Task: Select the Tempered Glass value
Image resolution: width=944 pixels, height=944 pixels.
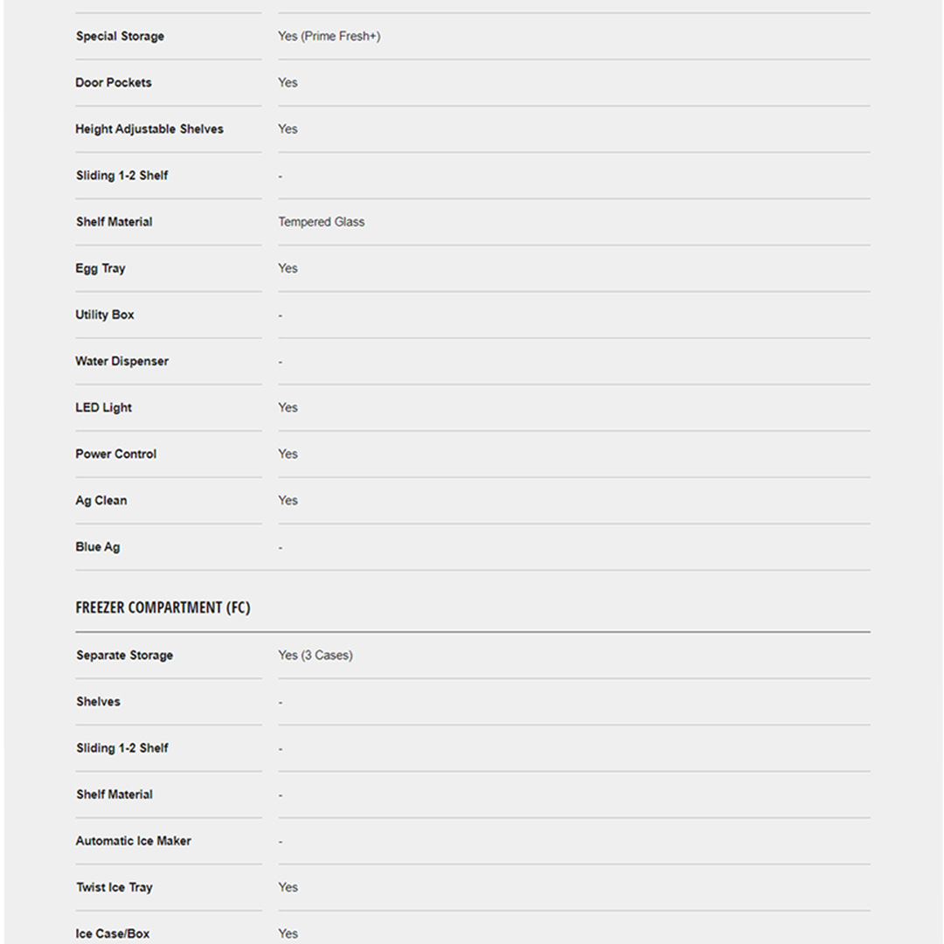Action: click(x=321, y=222)
